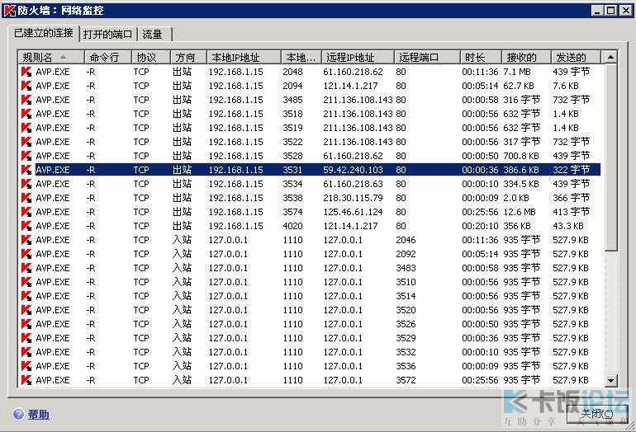Click the icon of row with local port 3518
This screenshot has height=432, width=636.
click(x=26, y=114)
